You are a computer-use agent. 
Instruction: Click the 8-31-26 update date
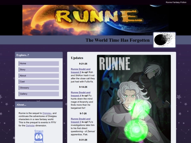pos(83,140)
